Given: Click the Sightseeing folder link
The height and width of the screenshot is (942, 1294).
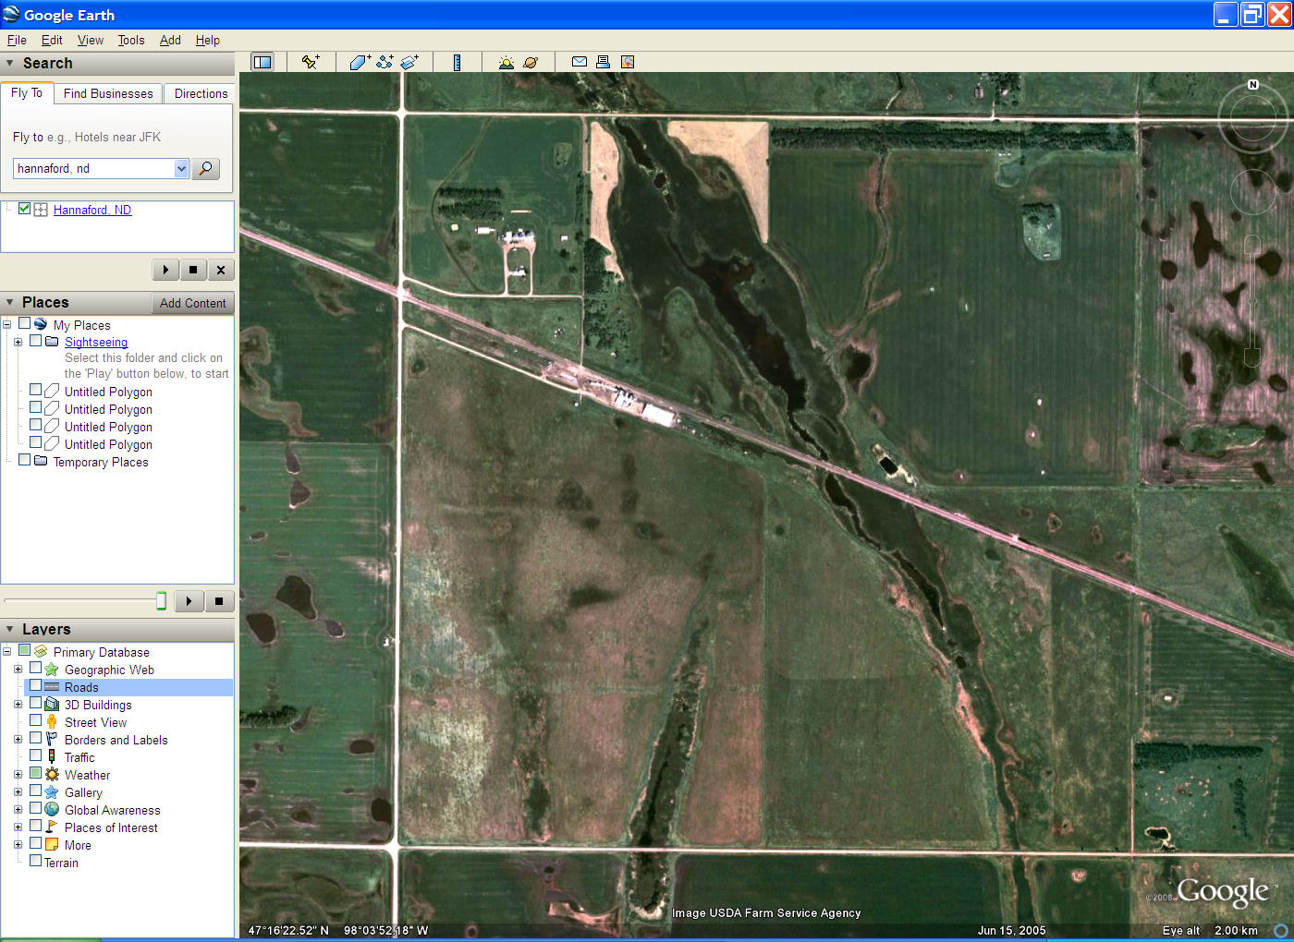Looking at the screenshot, I should [x=96, y=342].
